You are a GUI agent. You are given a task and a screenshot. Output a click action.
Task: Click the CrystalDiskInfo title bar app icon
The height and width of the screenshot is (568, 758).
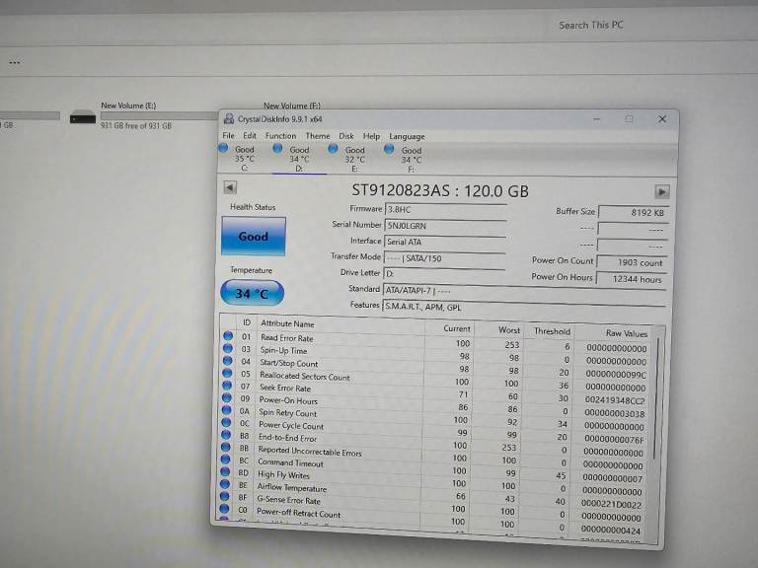[229, 118]
